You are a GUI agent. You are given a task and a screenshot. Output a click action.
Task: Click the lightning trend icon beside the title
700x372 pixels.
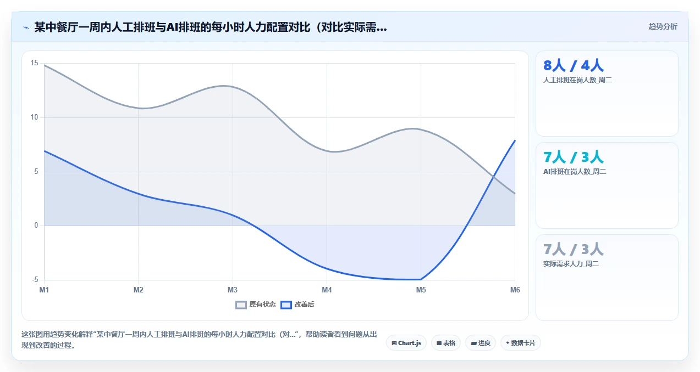point(26,27)
